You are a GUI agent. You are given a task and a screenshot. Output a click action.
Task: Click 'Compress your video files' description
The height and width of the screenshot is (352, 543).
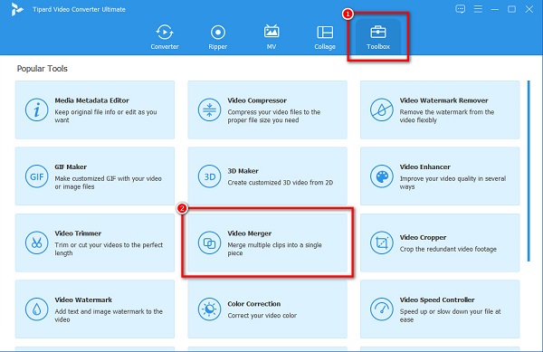pos(274,116)
